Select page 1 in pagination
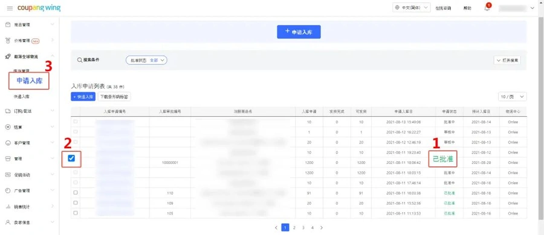The width and height of the screenshot is (544, 235). (x=285, y=228)
